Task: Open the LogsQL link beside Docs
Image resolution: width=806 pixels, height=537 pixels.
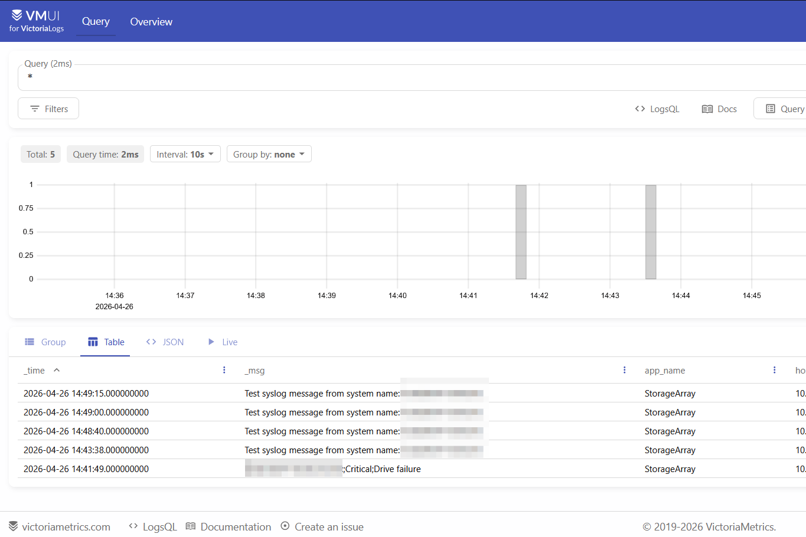Action: coord(657,109)
